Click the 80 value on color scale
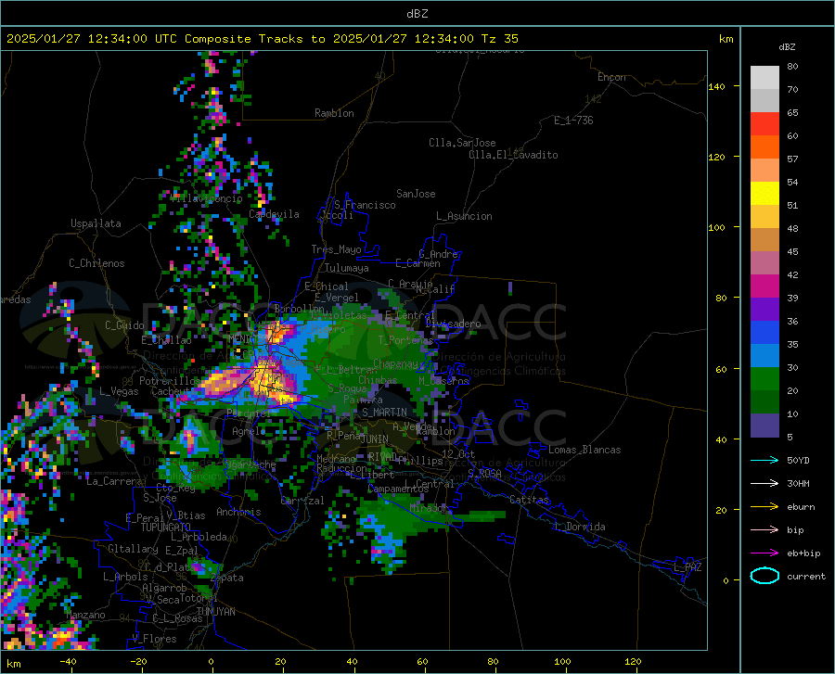Image resolution: width=835 pixels, height=674 pixels. (792, 67)
